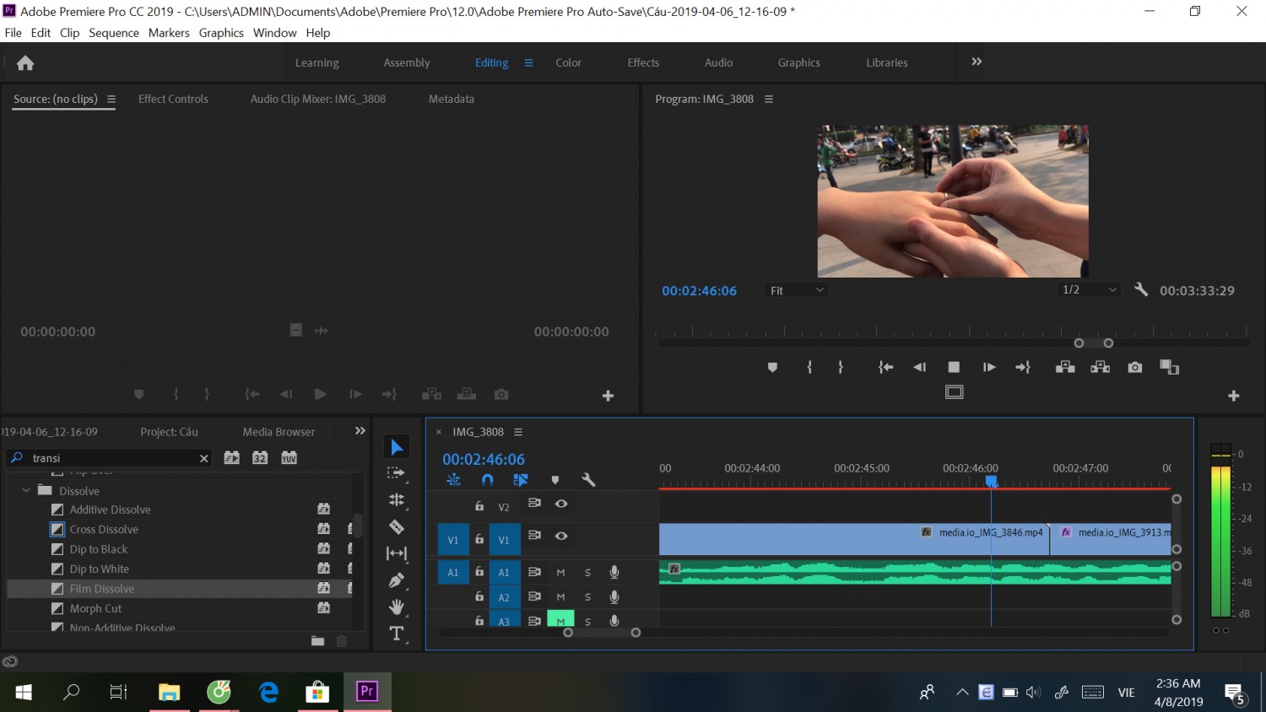Stop playback in Program monitor

954,367
